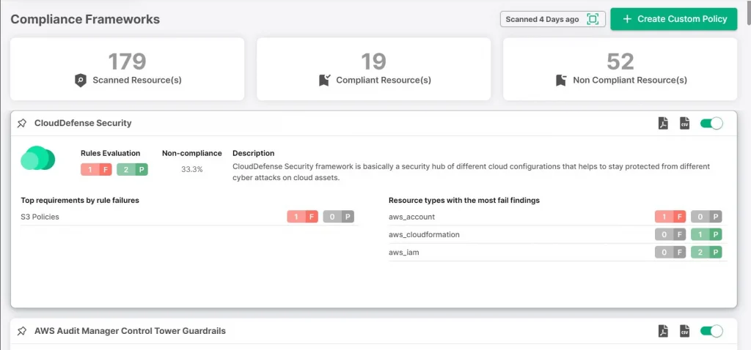Open AWS Audit Manager Control Tower Guardrails title
The height and width of the screenshot is (350, 751).
coord(130,331)
